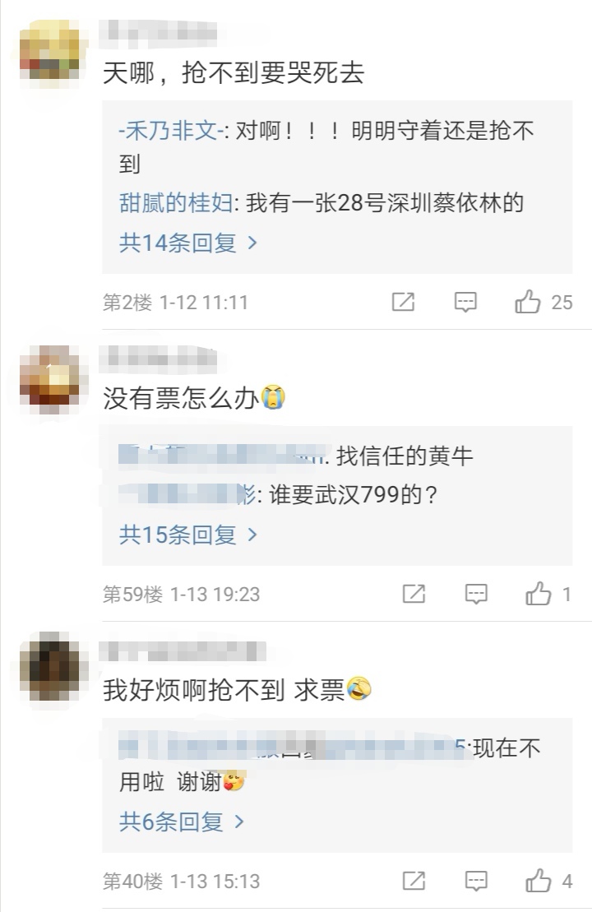Expand all 15 replies
The height and width of the screenshot is (912, 592).
[x=187, y=534]
